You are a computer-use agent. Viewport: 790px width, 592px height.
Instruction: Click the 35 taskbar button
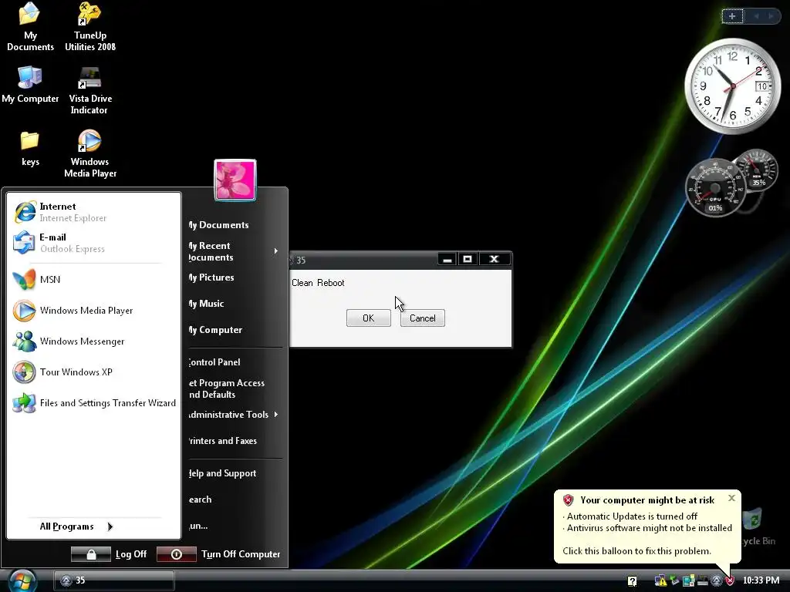[x=114, y=580]
